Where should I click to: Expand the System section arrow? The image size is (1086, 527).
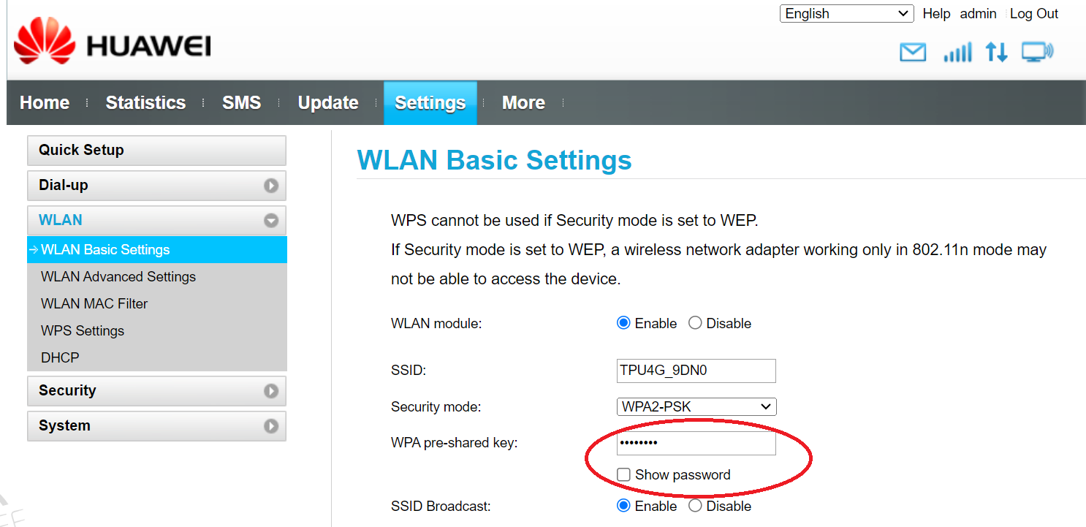pos(271,426)
